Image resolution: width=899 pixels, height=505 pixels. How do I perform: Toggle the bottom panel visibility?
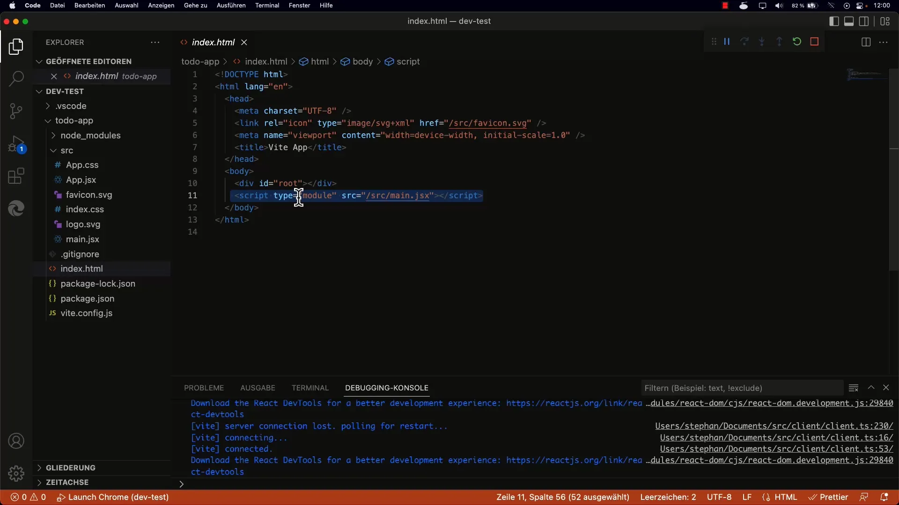coord(849,21)
